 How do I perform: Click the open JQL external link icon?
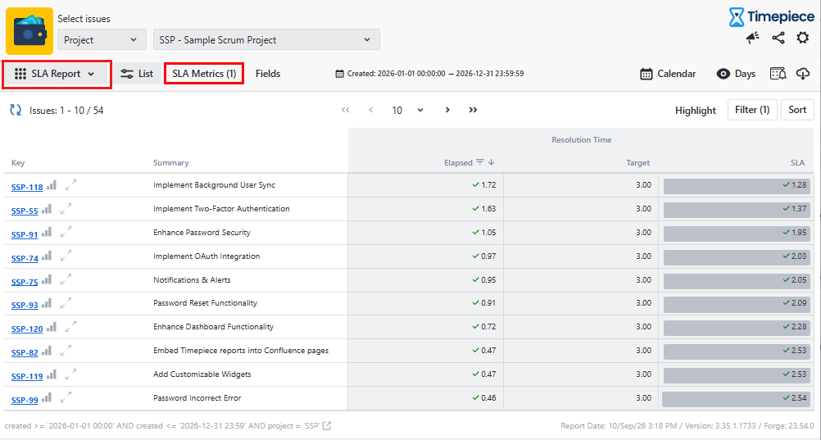(327, 426)
